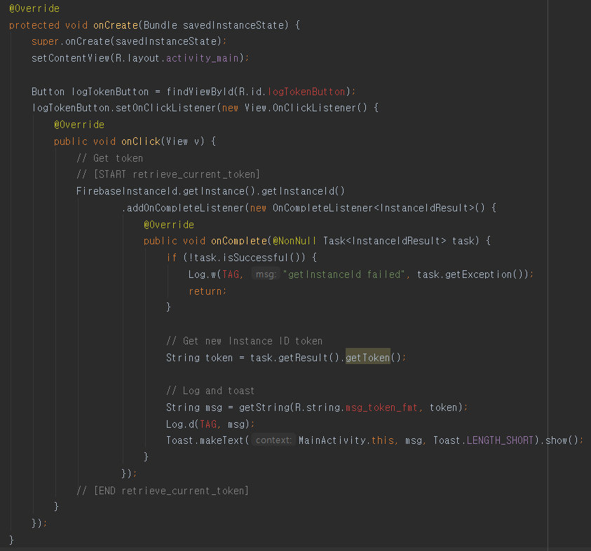Click the '// Get token' comment
This screenshot has height=551, width=591.
[109, 158]
